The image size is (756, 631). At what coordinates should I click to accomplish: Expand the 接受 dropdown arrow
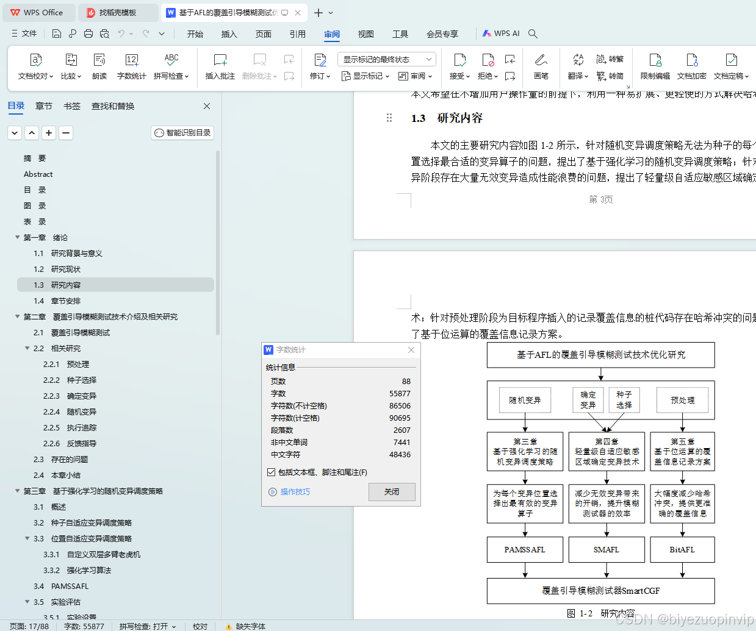(467, 76)
